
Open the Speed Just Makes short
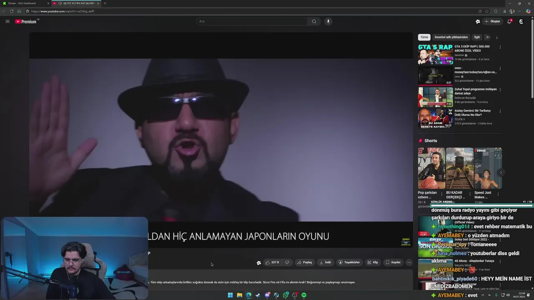click(488, 168)
